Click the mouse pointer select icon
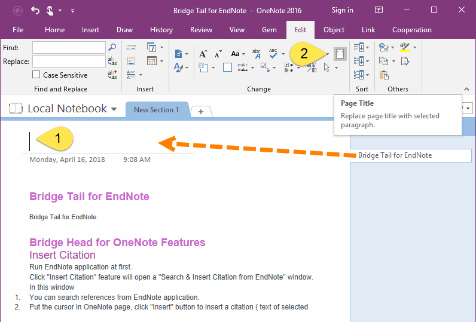 (327, 68)
